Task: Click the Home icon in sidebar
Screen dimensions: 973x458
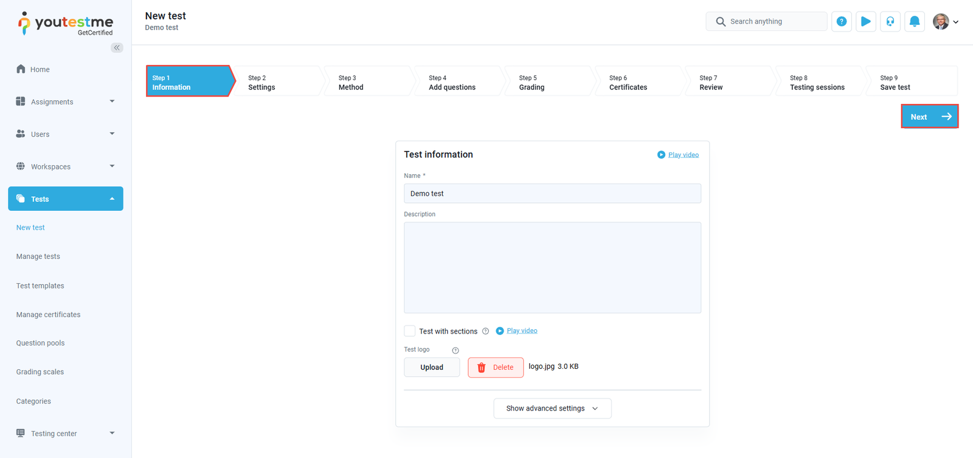Action: tap(21, 69)
